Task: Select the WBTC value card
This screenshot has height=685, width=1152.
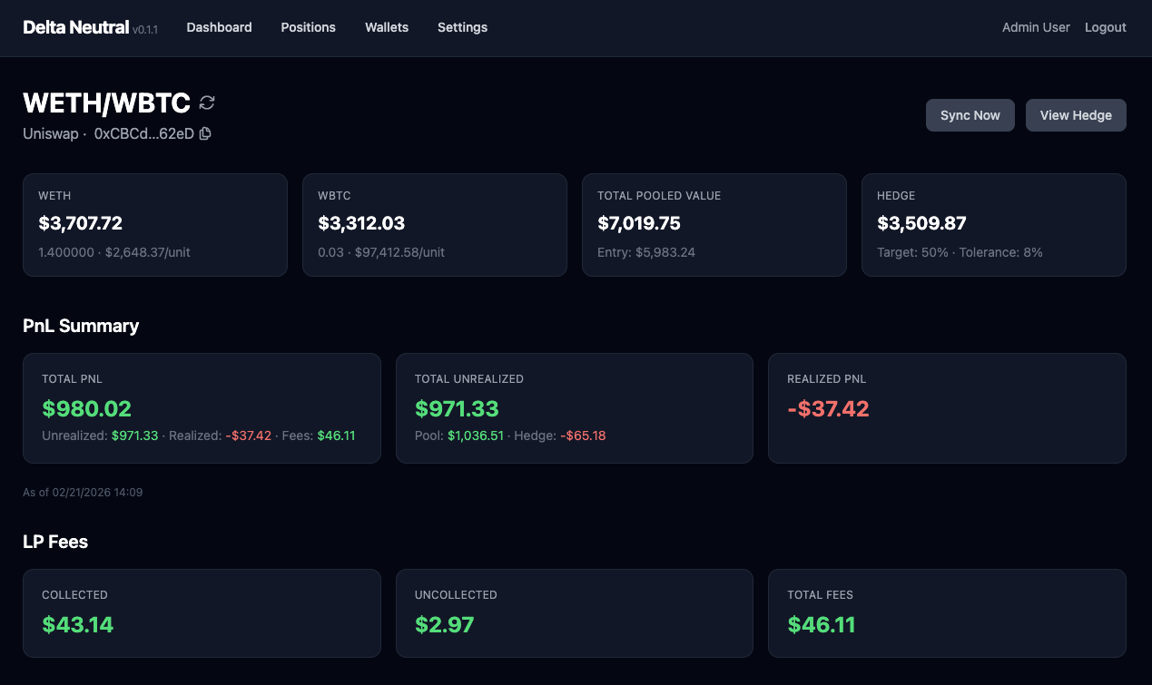Action: 435,225
